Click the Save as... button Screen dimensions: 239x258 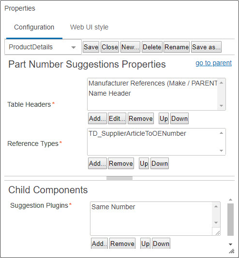coord(206,47)
